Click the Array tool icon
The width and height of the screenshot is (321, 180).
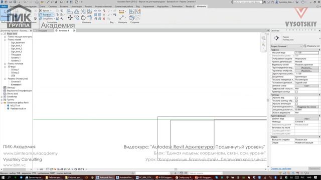pyautogui.click(x=95, y=14)
